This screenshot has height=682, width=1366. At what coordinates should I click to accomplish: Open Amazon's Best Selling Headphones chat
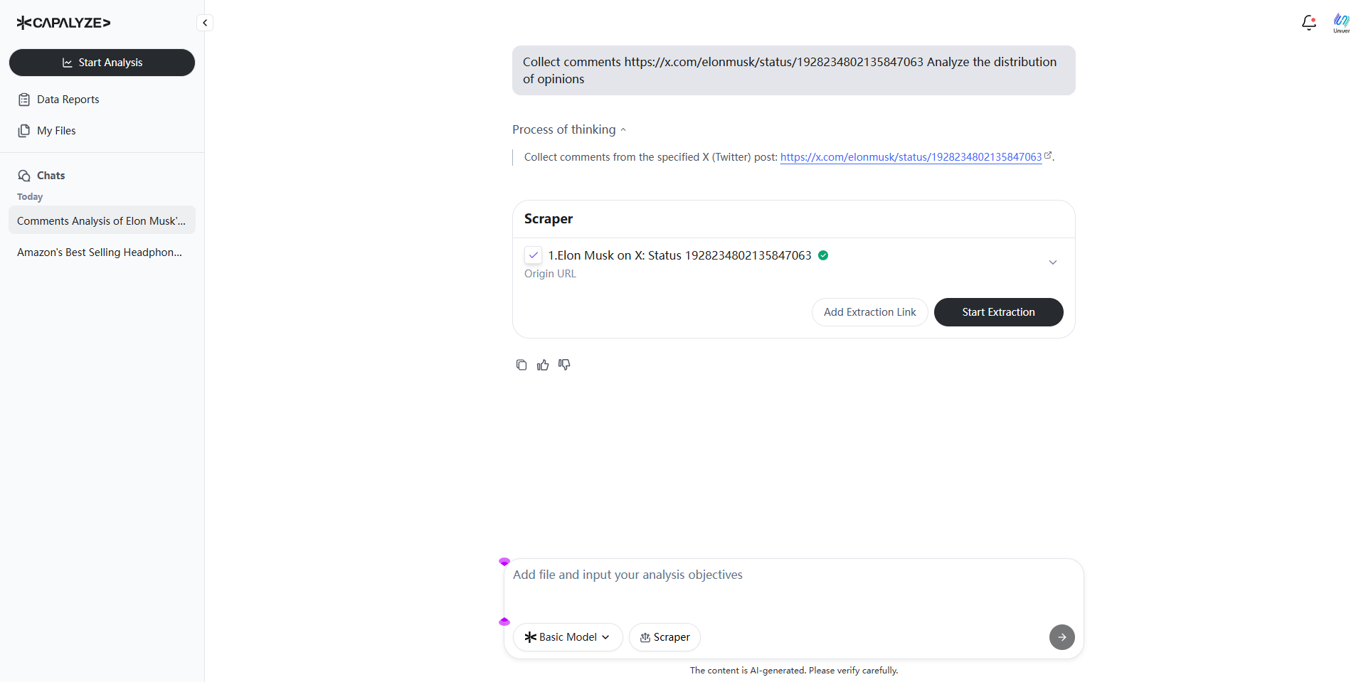tap(102, 252)
